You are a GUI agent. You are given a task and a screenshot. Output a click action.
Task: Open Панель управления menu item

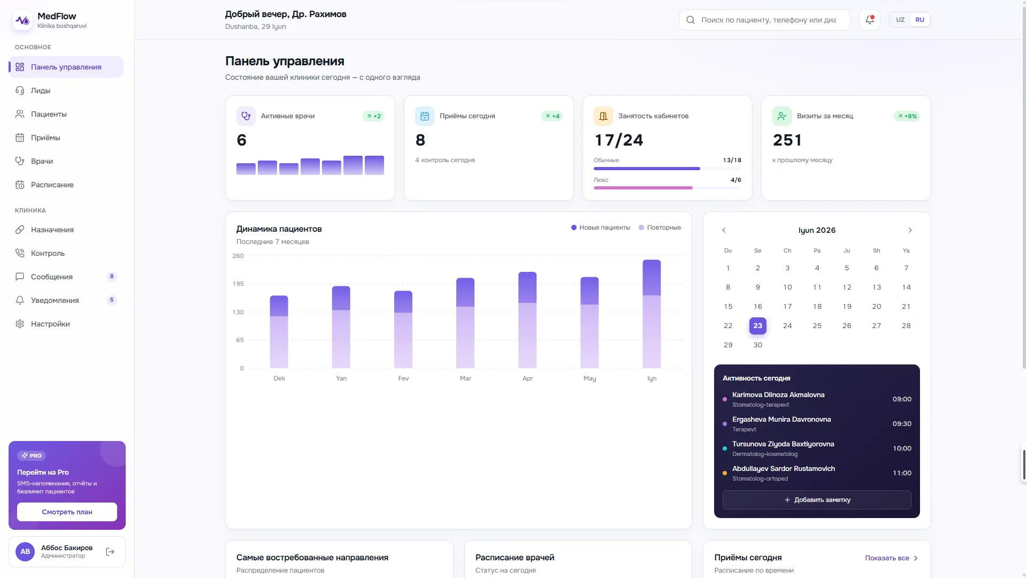point(66,67)
